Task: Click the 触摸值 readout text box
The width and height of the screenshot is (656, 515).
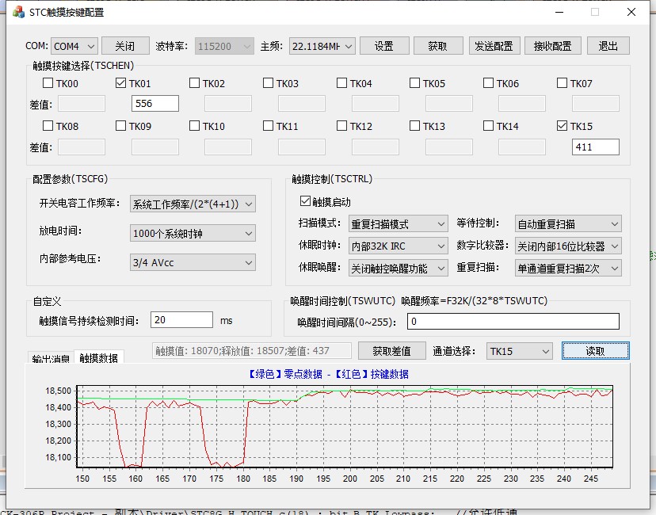Action: pos(251,350)
